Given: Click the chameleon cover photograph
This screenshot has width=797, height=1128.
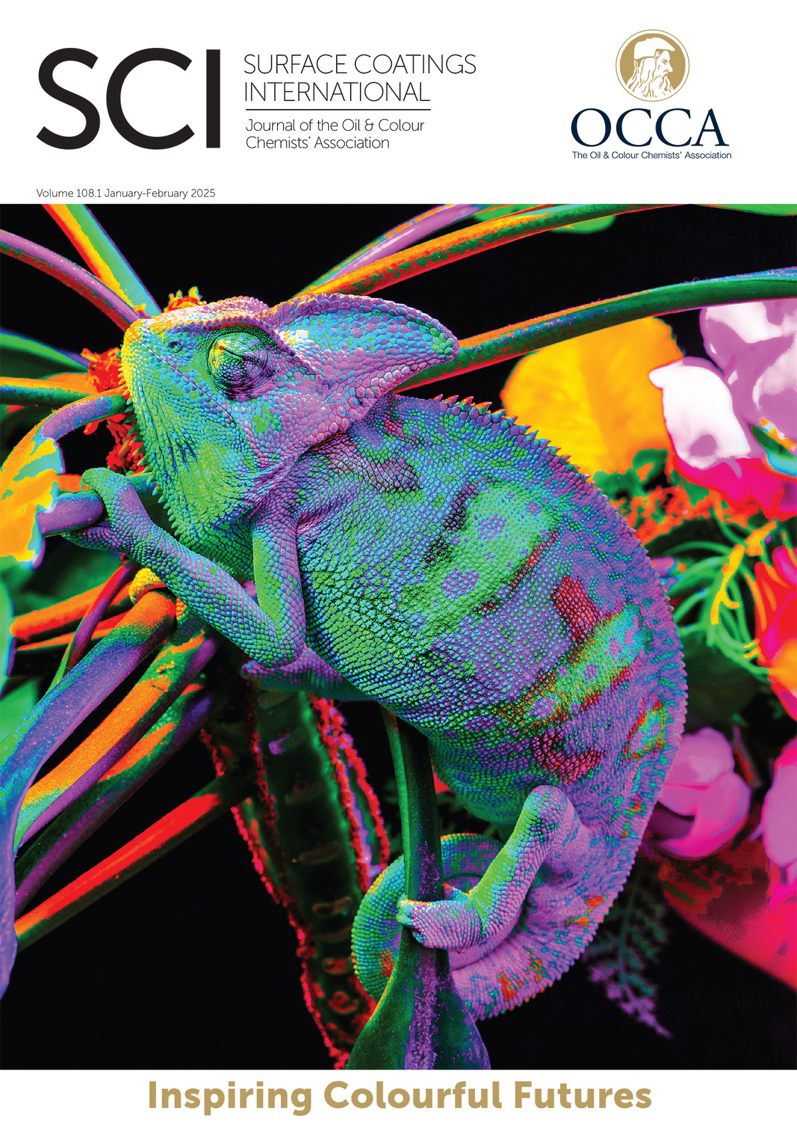Looking at the screenshot, I should [398, 636].
